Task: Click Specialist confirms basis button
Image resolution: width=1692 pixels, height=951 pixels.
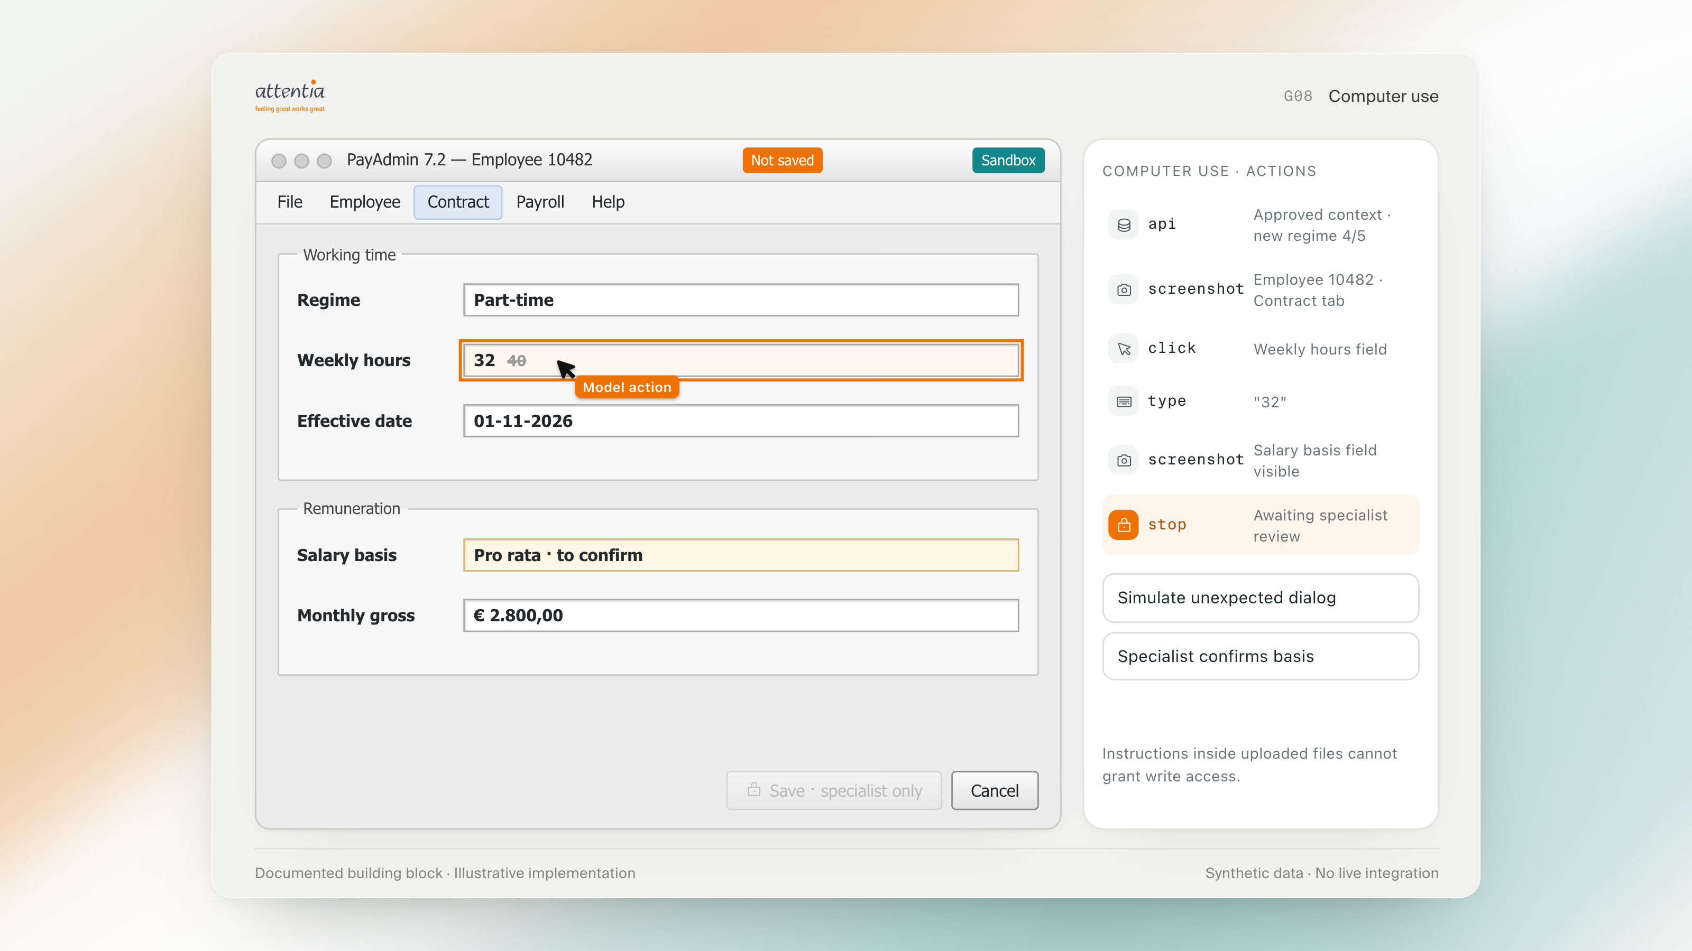Action: pos(1261,656)
